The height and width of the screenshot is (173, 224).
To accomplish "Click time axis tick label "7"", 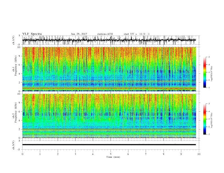I will pos(146,154).
